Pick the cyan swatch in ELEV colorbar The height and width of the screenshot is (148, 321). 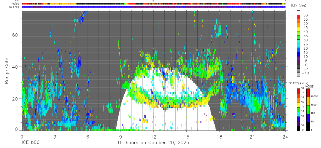(x=299, y=46)
